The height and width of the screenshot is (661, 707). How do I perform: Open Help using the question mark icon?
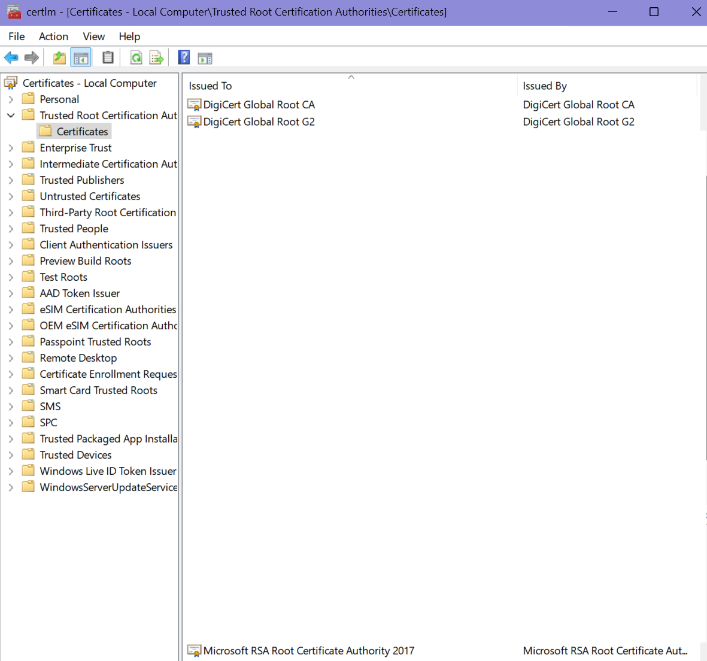click(x=184, y=57)
